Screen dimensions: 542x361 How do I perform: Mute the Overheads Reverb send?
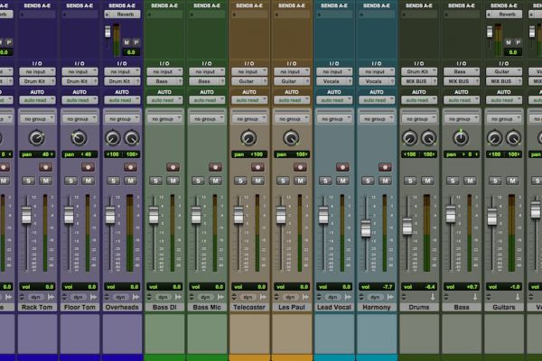126,42
